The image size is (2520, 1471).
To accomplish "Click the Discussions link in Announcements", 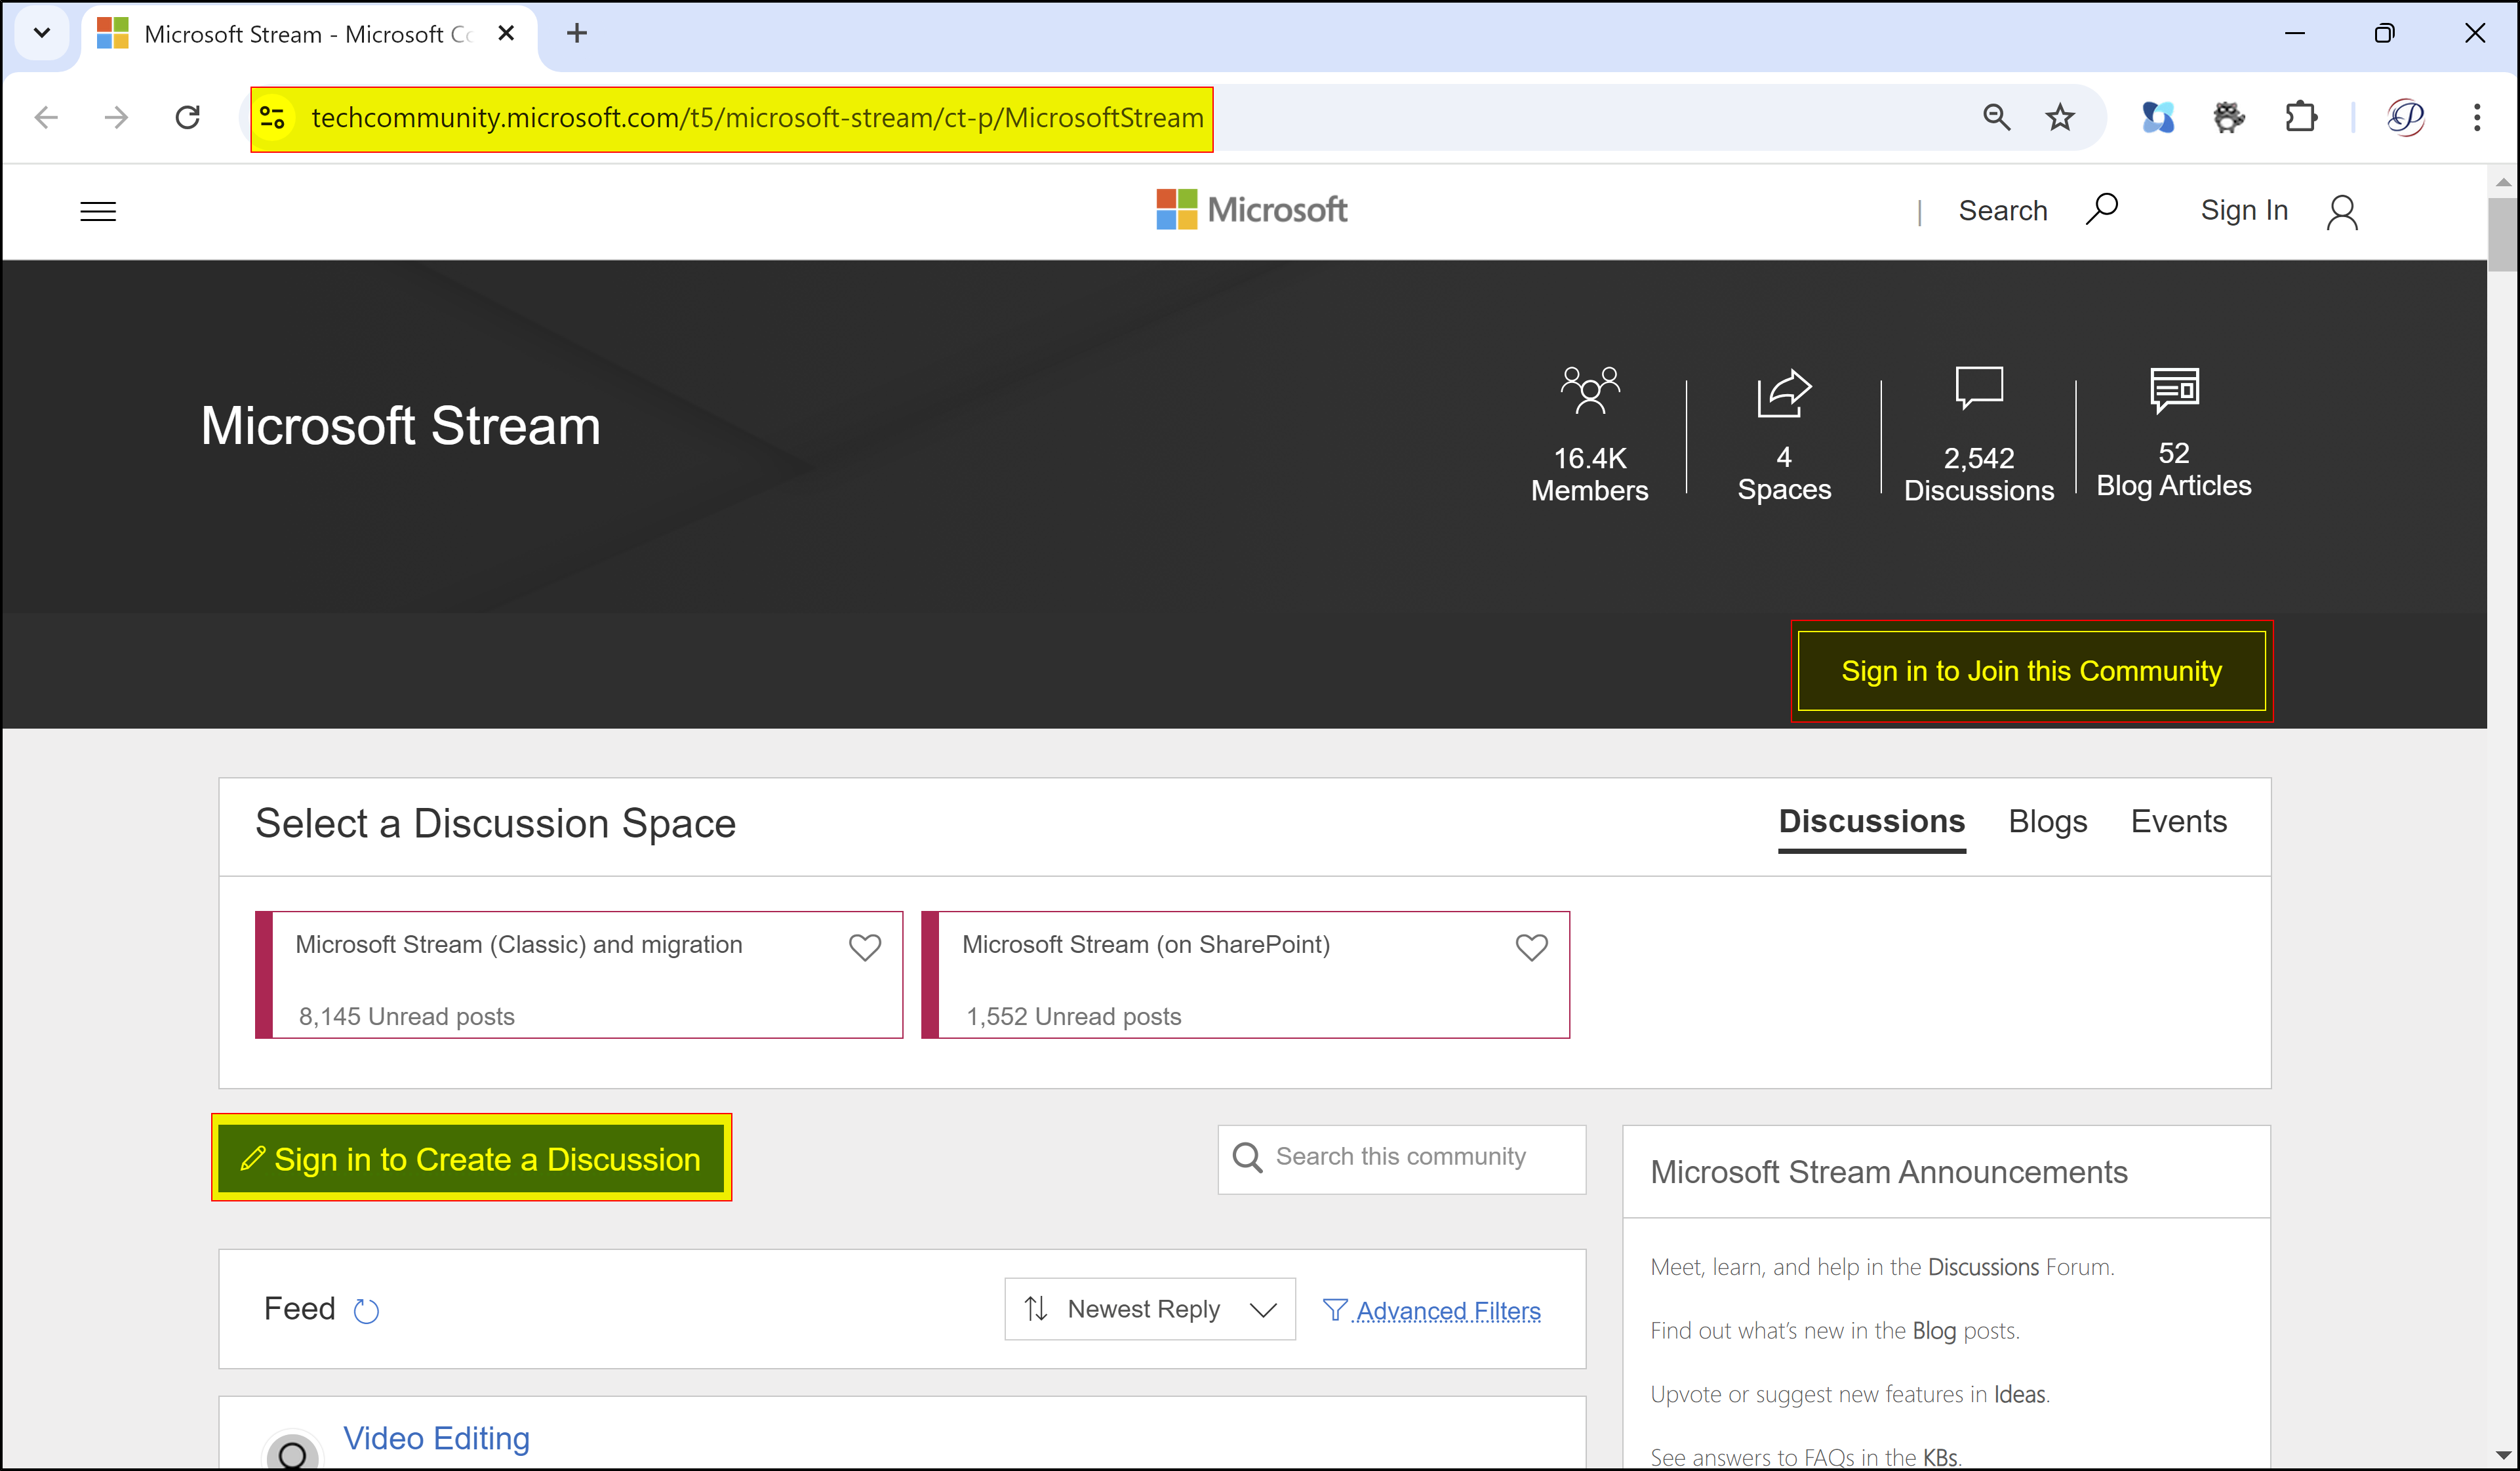I will click(x=1983, y=1267).
